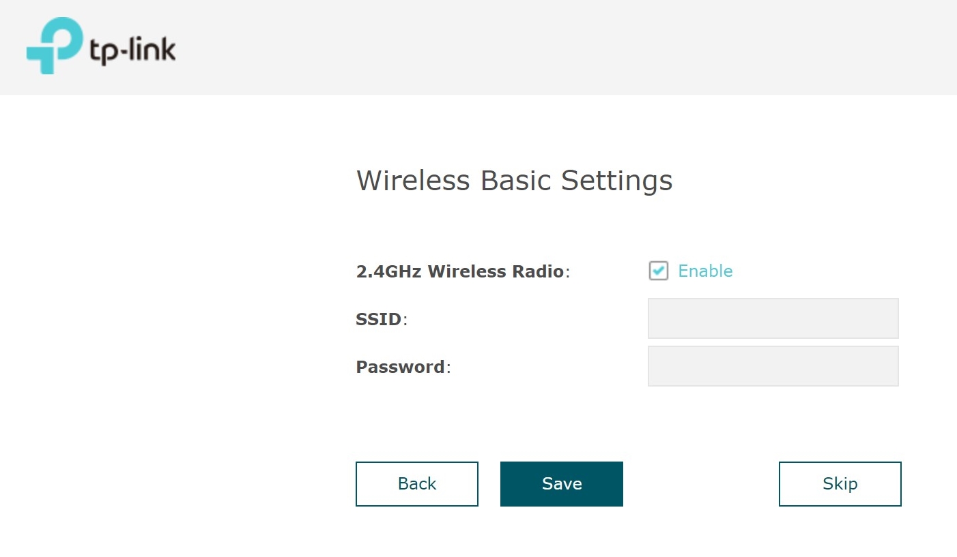Click the tp-link logo symbol
This screenshot has width=957, height=557.
[x=53, y=45]
